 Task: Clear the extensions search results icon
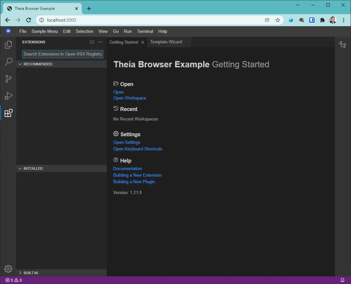point(92,42)
